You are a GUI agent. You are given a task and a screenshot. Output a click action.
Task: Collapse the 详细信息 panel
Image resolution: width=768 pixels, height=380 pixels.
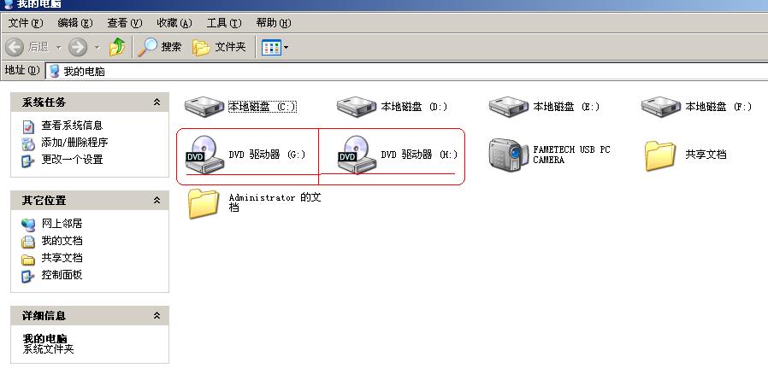(157, 315)
